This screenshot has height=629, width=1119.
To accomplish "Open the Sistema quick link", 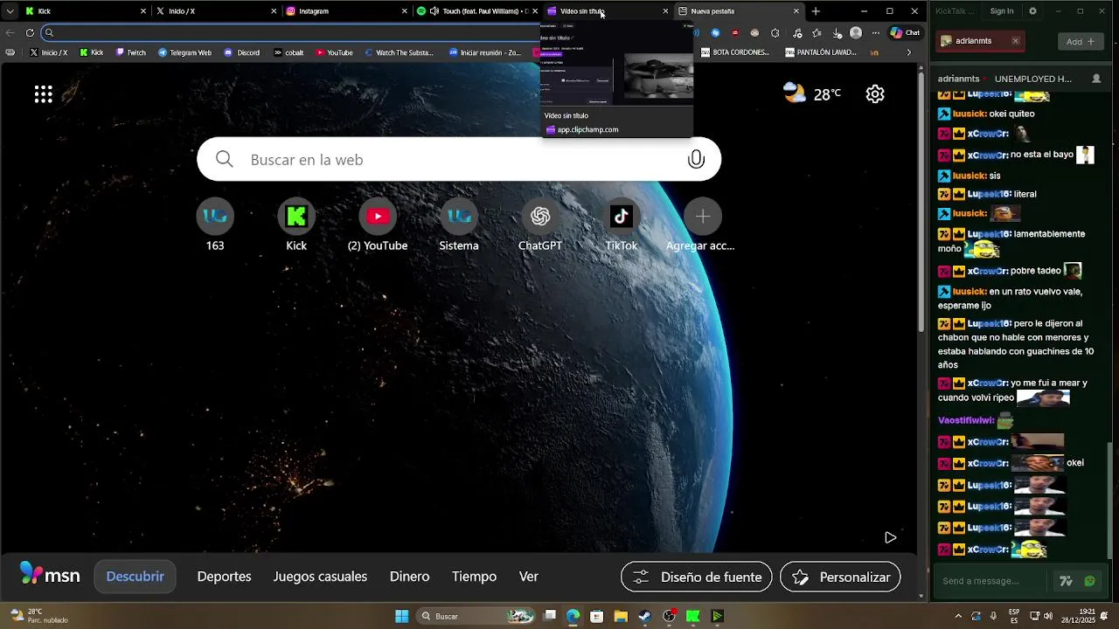I will coord(459,225).
